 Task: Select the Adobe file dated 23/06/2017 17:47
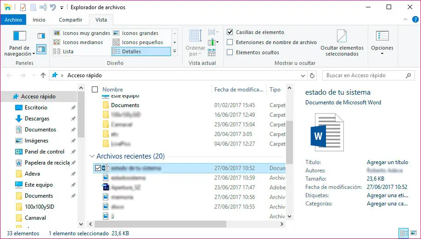pos(189,188)
